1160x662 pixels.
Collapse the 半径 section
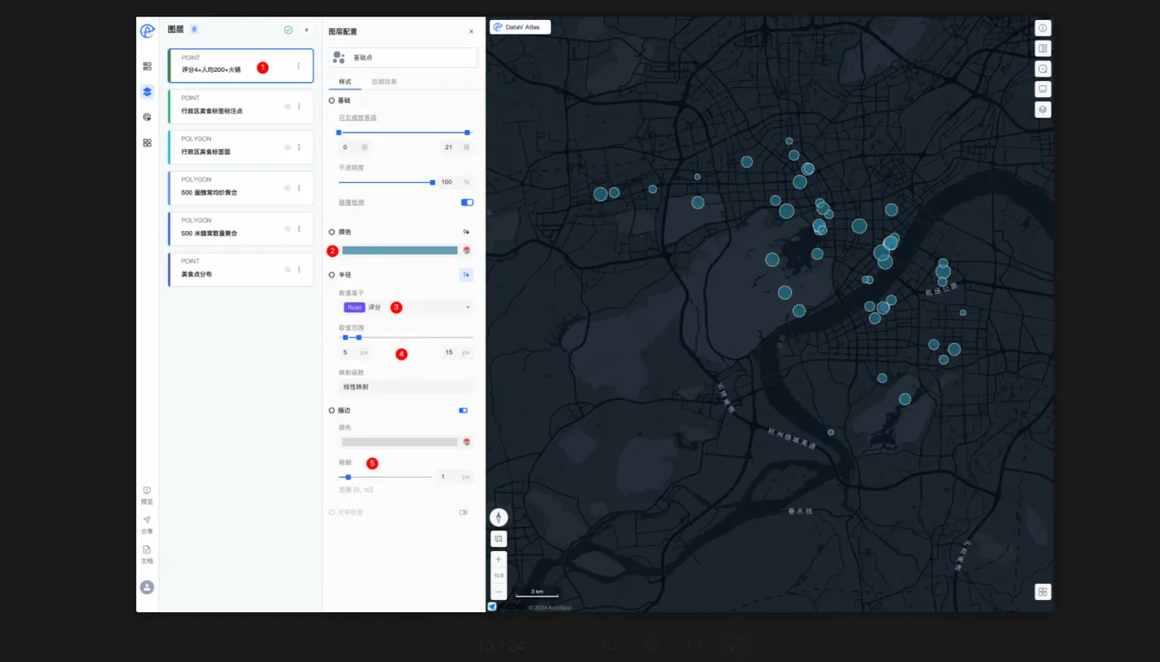point(331,274)
